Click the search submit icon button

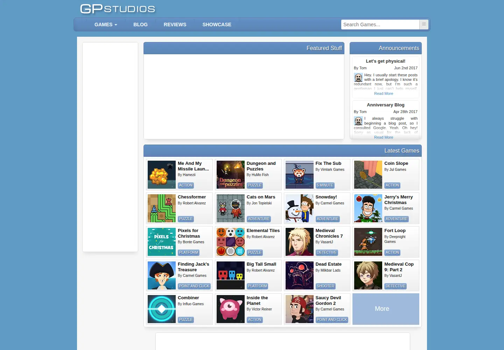[424, 24]
